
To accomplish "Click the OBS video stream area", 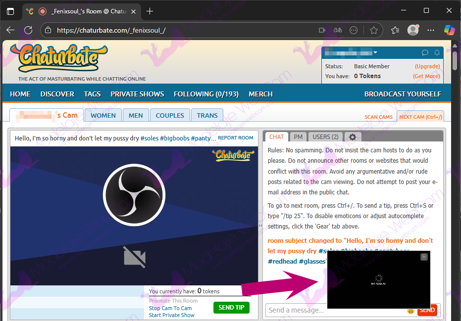I will point(134,216).
